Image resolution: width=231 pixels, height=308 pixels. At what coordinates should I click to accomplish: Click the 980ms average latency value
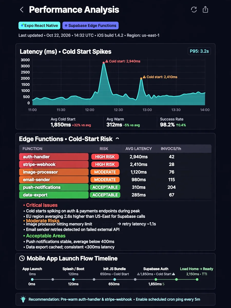click(x=139, y=180)
